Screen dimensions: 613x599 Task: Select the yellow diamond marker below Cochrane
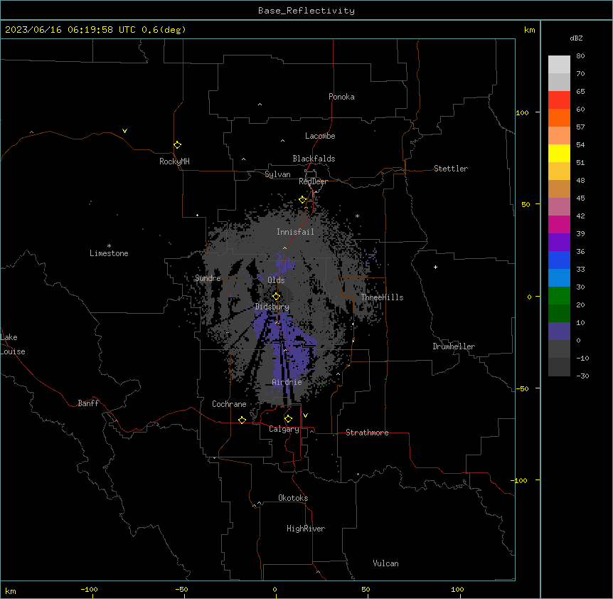click(242, 420)
